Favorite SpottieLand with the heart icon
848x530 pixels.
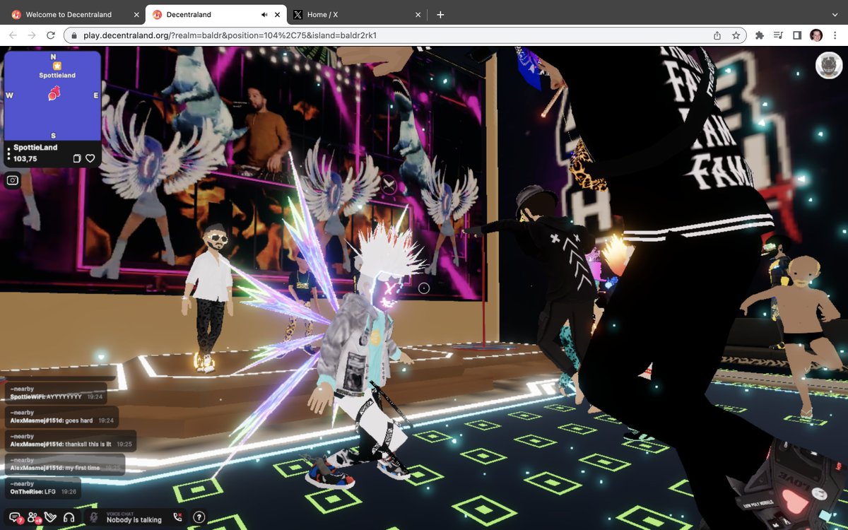click(x=90, y=158)
